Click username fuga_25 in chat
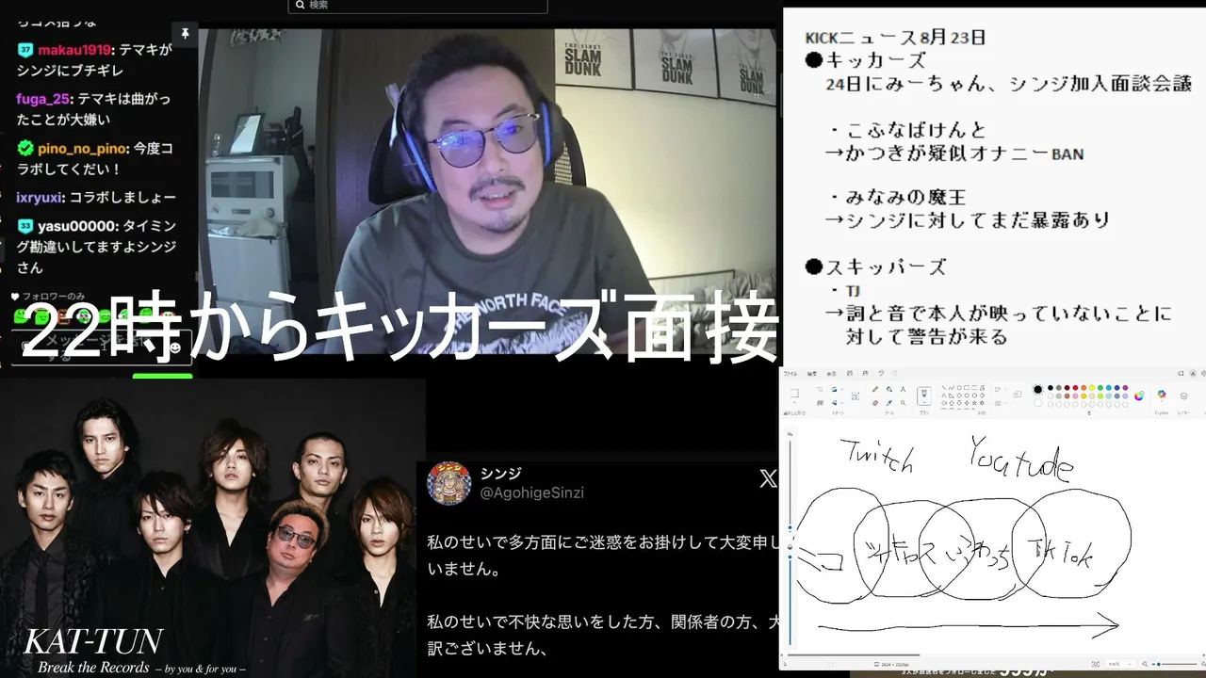The height and width of the screenshot is (678, 1206). (41, 98)
